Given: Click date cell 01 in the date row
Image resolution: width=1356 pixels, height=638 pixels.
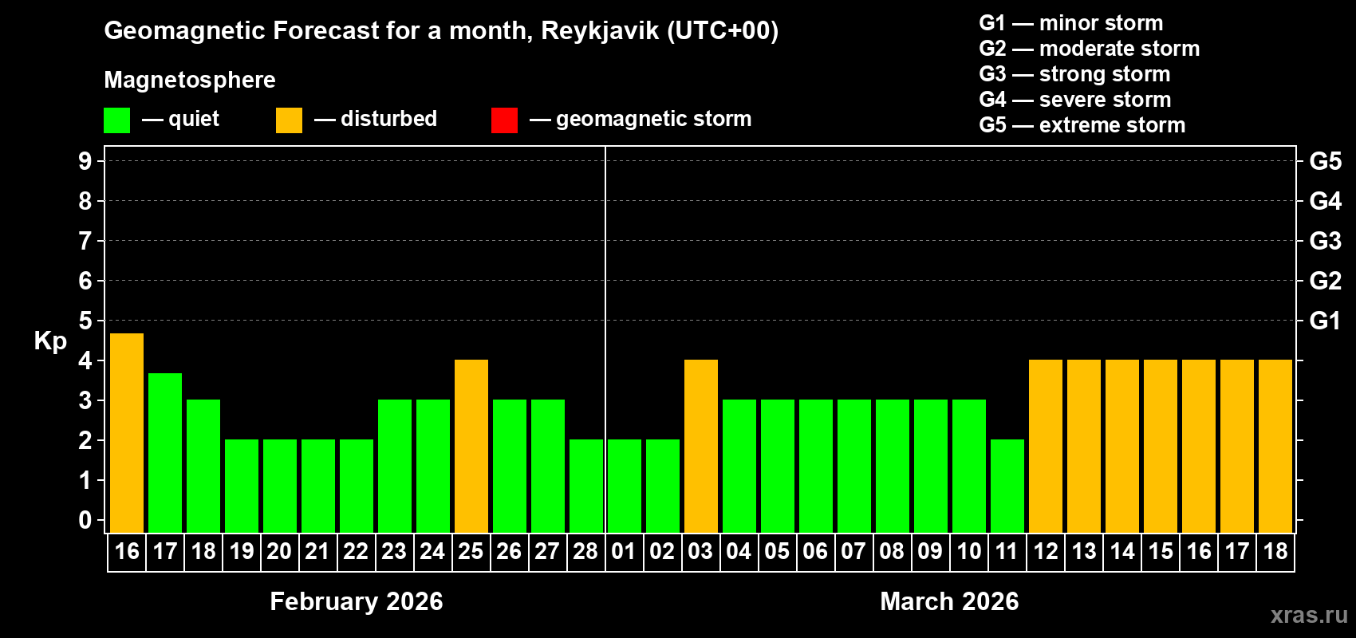Looking at the screenshot, I should coord(625,552).
